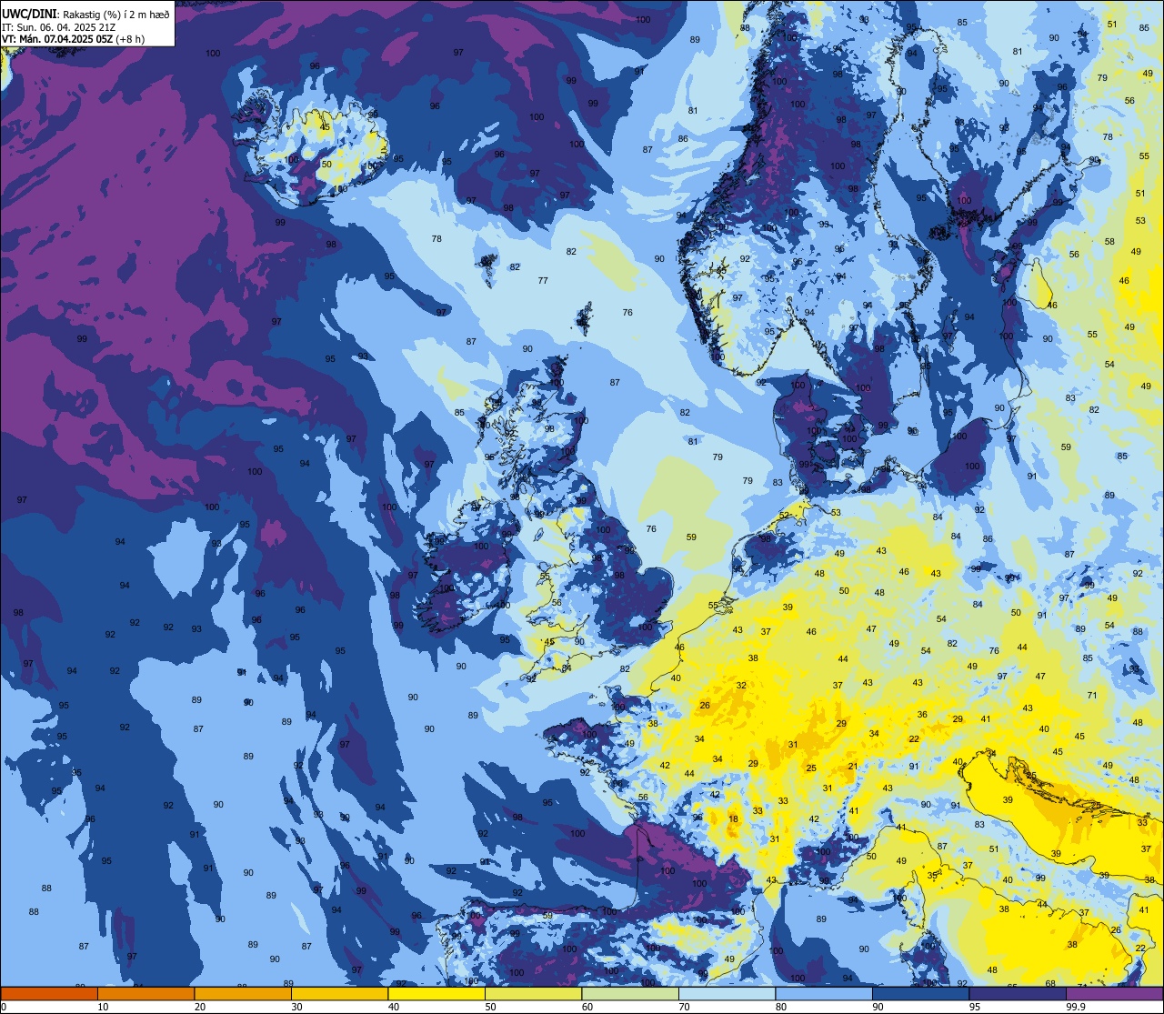1164x1014 pixels.
Task: Select the 95–99.9% dark navy legend swatch
Action: point(1018,993)
